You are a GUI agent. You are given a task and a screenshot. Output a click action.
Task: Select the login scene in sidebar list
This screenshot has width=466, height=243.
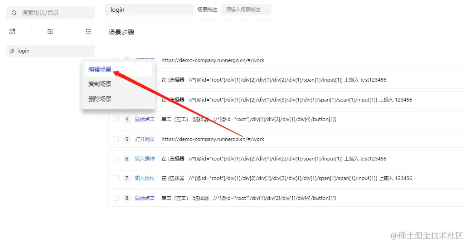pos(50,51)
